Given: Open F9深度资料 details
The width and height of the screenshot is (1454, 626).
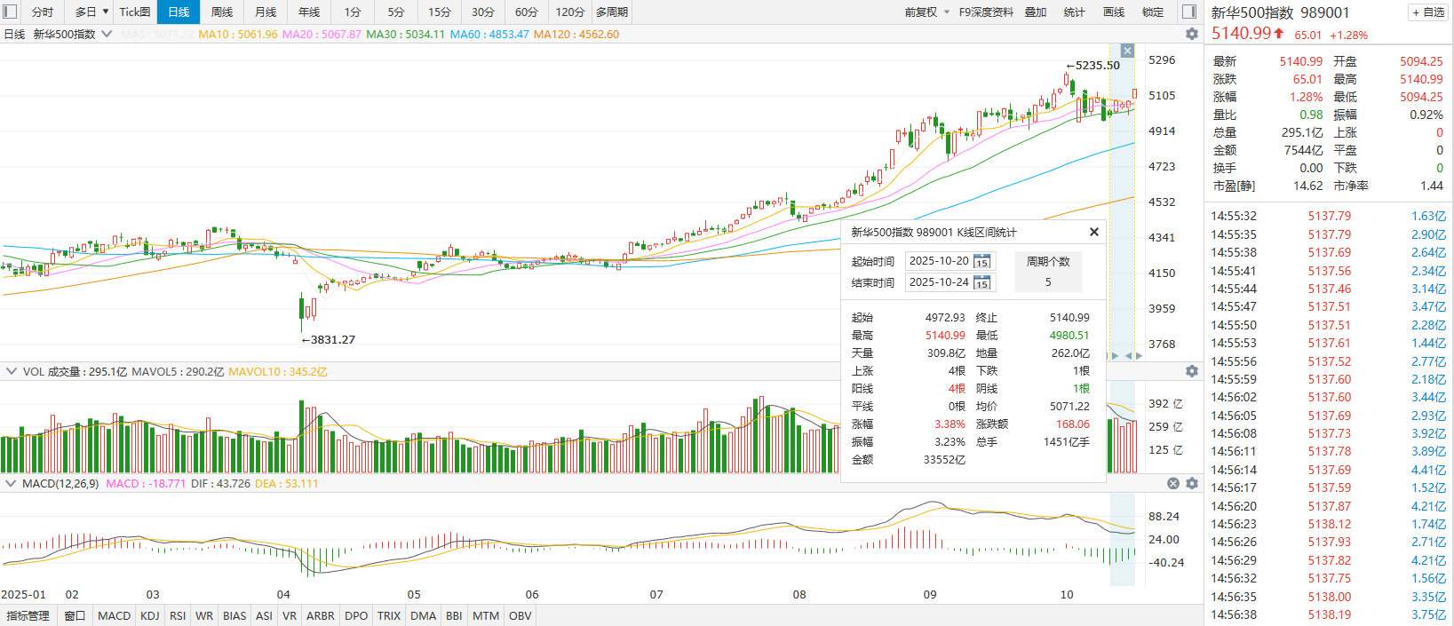Looking at the screenshot, I should pos(986,12).
